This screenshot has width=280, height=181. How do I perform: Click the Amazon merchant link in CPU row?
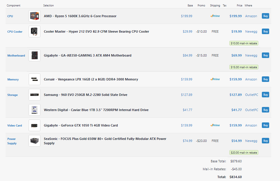(251, 16)
